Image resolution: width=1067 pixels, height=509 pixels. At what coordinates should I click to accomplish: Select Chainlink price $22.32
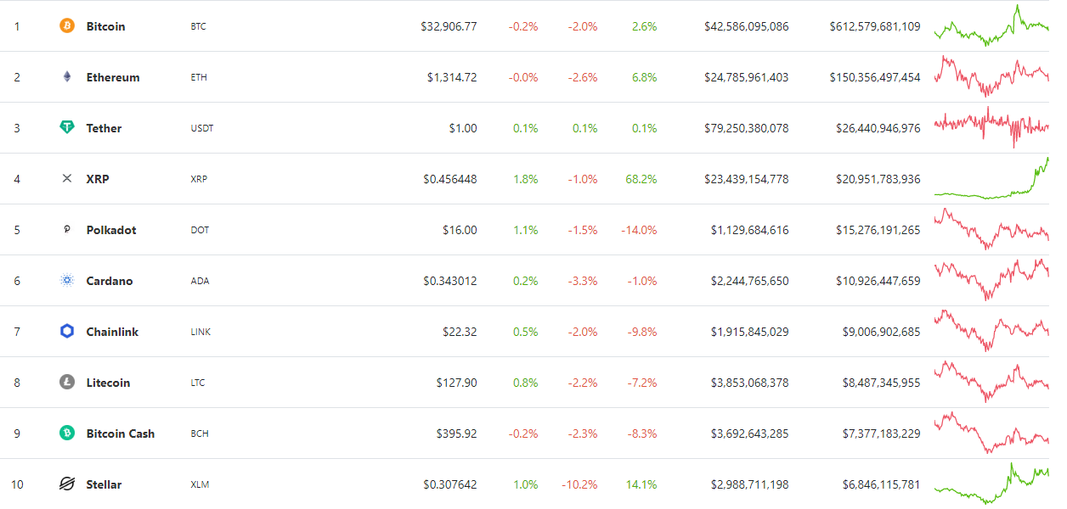(460, 332)
